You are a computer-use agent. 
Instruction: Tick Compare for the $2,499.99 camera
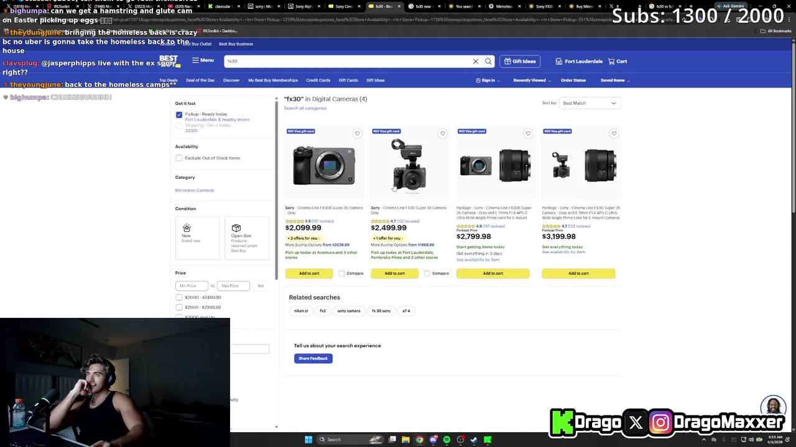click(x=427, y=274)
